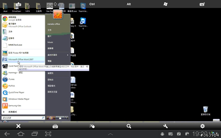Image resolution: width=221 pixels, height=138 pixels.
Task: Click the Start menu lock button
Action: coord(60,118)
